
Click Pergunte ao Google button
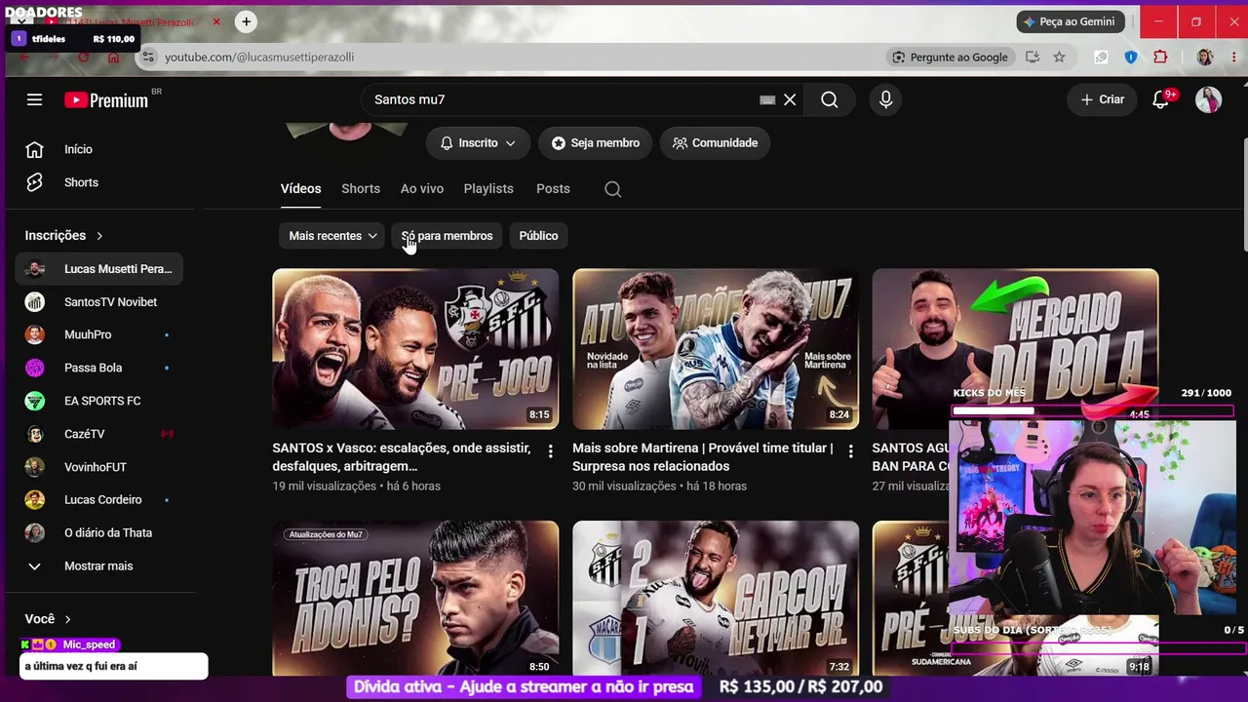pos(951,58)
